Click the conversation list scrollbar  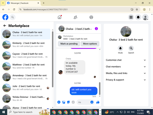[x=53, y=59]
